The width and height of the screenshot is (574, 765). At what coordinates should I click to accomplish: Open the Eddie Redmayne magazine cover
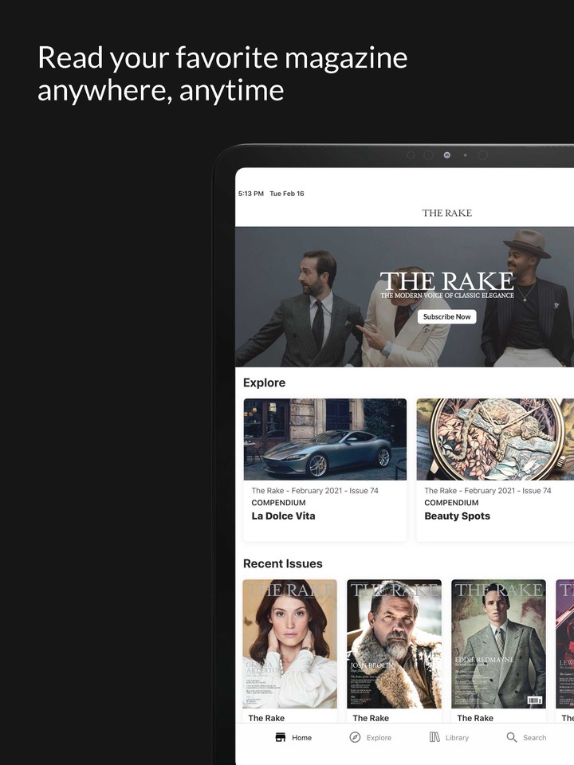[x=498, y=644]
